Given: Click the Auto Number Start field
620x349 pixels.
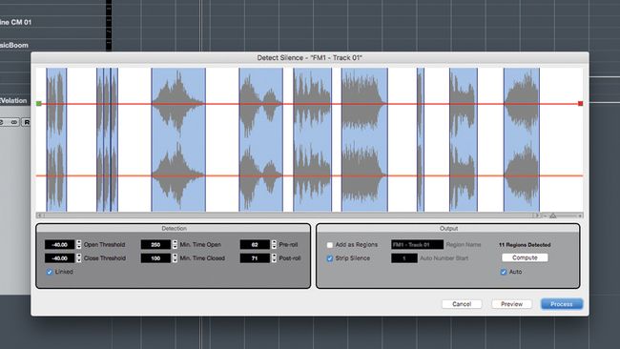Looking at the screenshot, I should coord(404,258).
